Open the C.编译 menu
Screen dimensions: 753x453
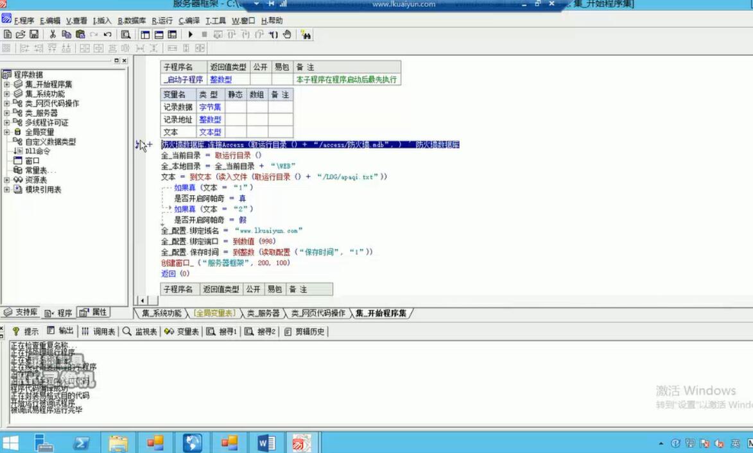pyautogui.click(x=189, y=21)
